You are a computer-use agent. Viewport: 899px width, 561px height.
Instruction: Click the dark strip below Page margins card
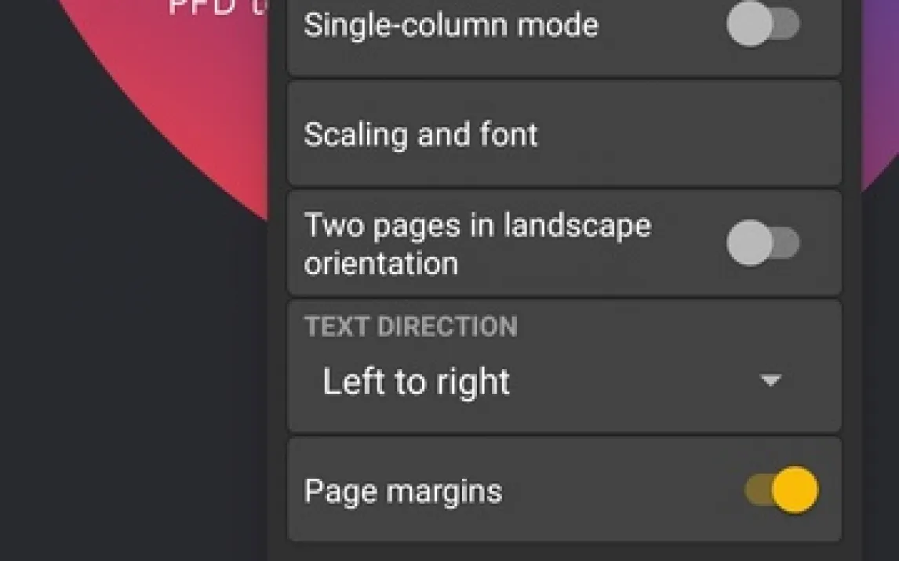pyautogui.click(x=565, y=552)
